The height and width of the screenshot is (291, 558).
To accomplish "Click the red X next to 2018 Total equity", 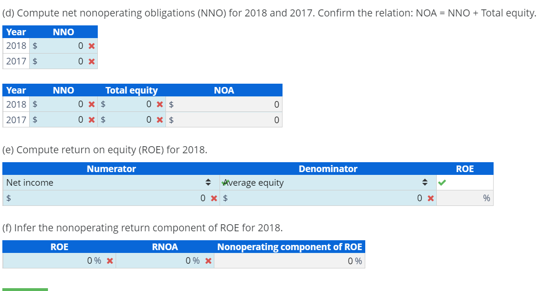I will [160, 104].
